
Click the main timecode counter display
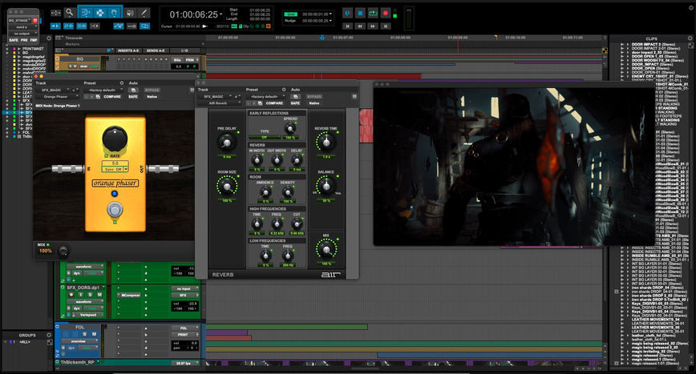(194, 14)
